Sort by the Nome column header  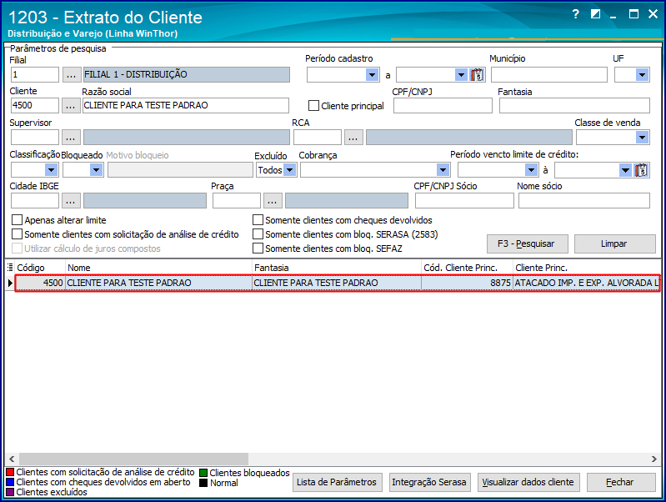pos(158,268)
